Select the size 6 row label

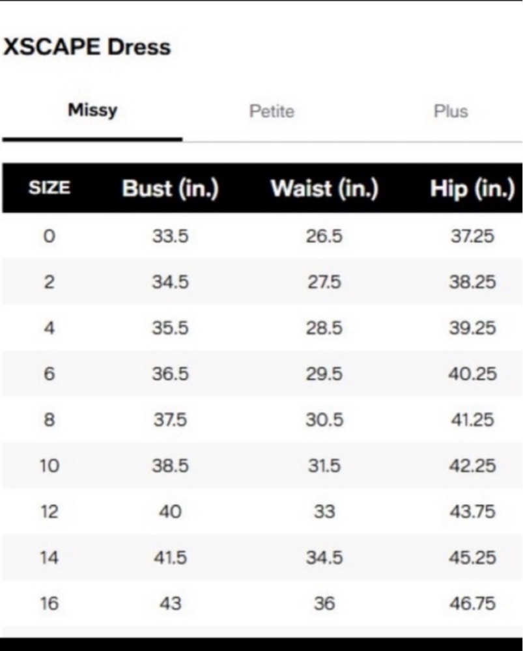(x=49, y=374)
